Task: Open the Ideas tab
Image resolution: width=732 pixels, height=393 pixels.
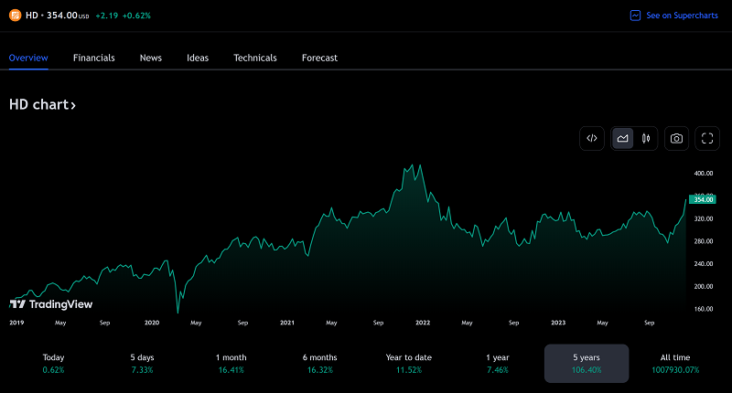Action: click(x=198, y=58)
